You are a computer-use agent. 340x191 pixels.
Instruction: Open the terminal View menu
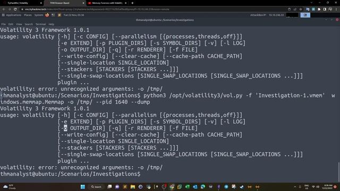point(19,24)
